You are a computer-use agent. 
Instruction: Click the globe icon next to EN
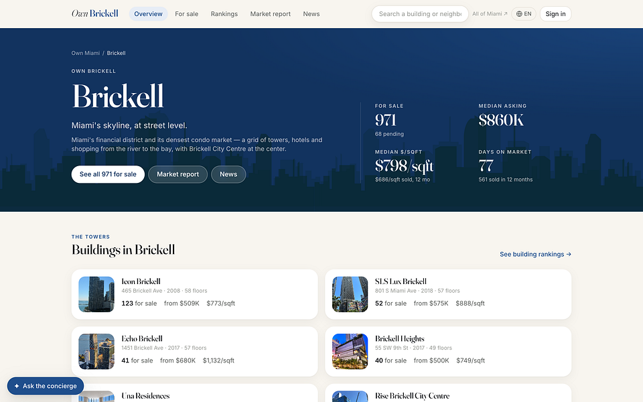(x=519, y=14)
